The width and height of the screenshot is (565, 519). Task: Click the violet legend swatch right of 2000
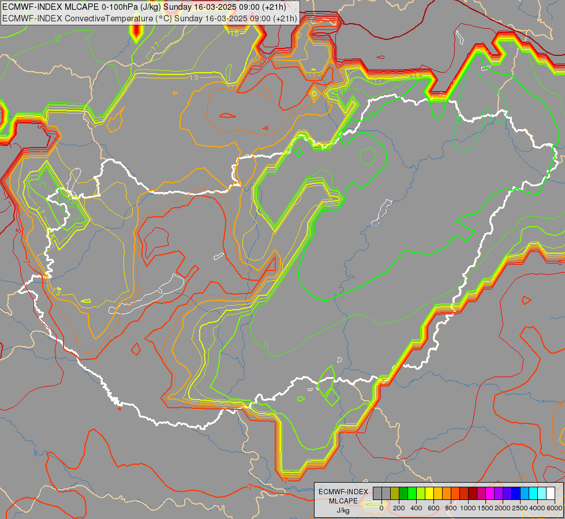tap(508, 493)
